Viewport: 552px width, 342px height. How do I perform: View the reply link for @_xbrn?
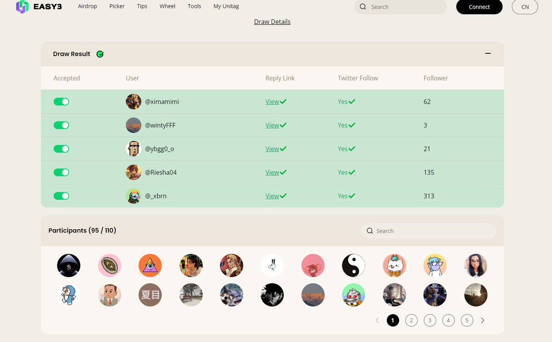272,196
